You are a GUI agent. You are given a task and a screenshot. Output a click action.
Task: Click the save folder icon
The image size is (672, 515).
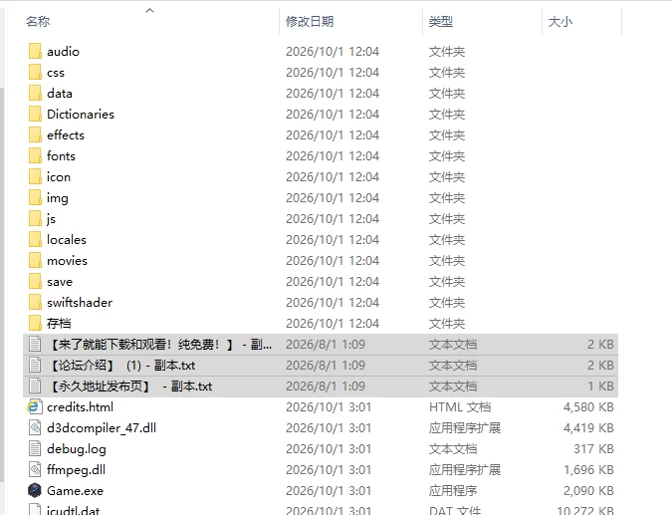point(35,282)
